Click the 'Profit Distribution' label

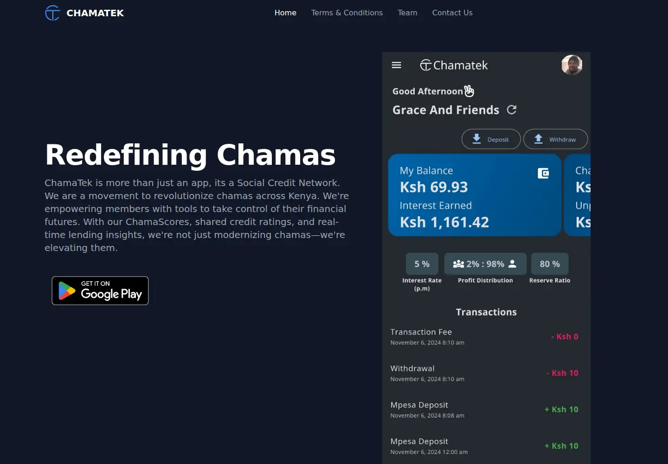point(485,280)
